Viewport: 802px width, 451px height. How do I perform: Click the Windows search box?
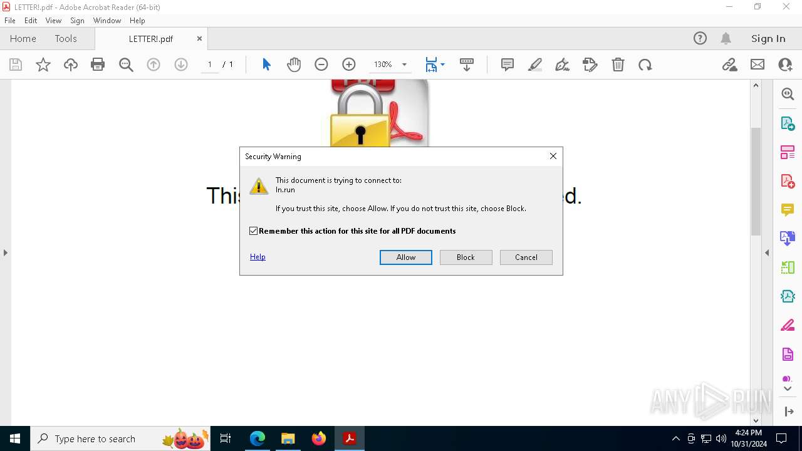(x=120, y=438)
